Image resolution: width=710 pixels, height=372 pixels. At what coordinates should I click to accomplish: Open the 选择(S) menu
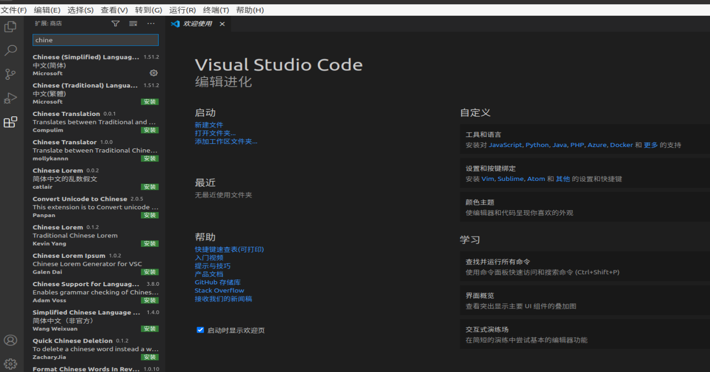[81, 10]
